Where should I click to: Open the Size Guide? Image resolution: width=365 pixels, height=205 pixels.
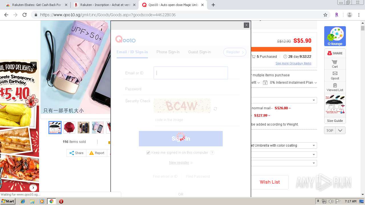[x=335, y=121]
